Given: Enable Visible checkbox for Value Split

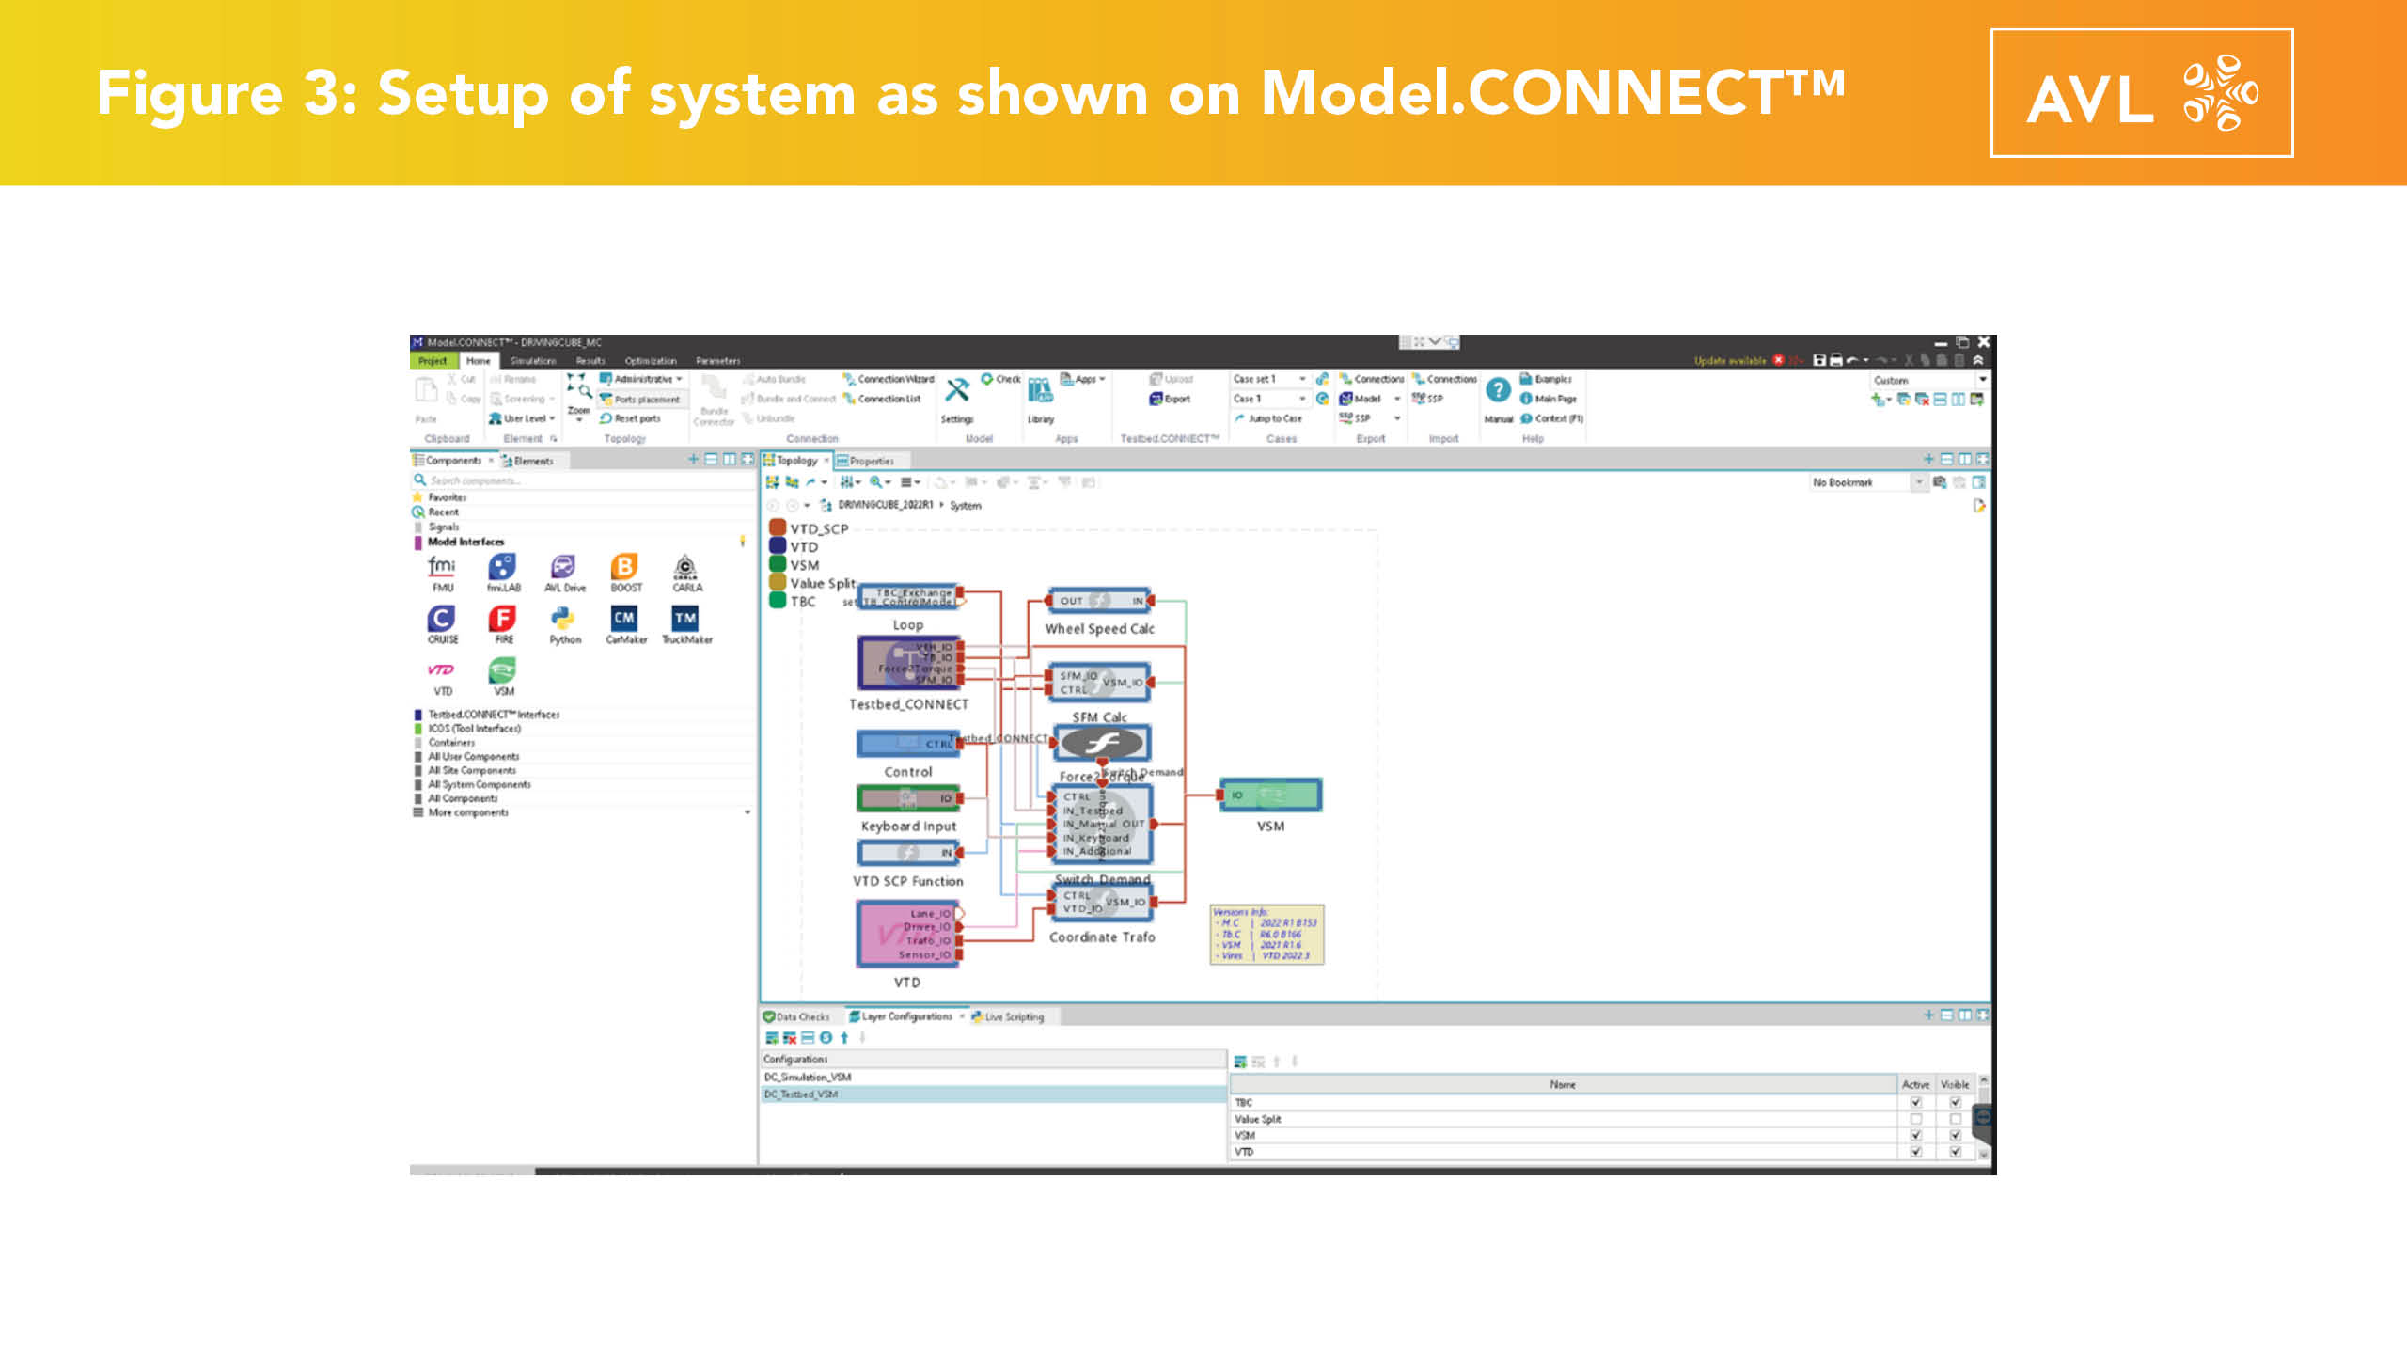Looking at the screenshot, I should pos(1955,1119).
